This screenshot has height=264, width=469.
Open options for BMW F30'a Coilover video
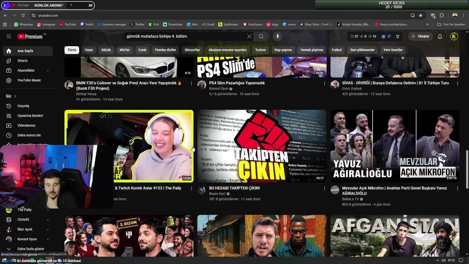(191, 83)
